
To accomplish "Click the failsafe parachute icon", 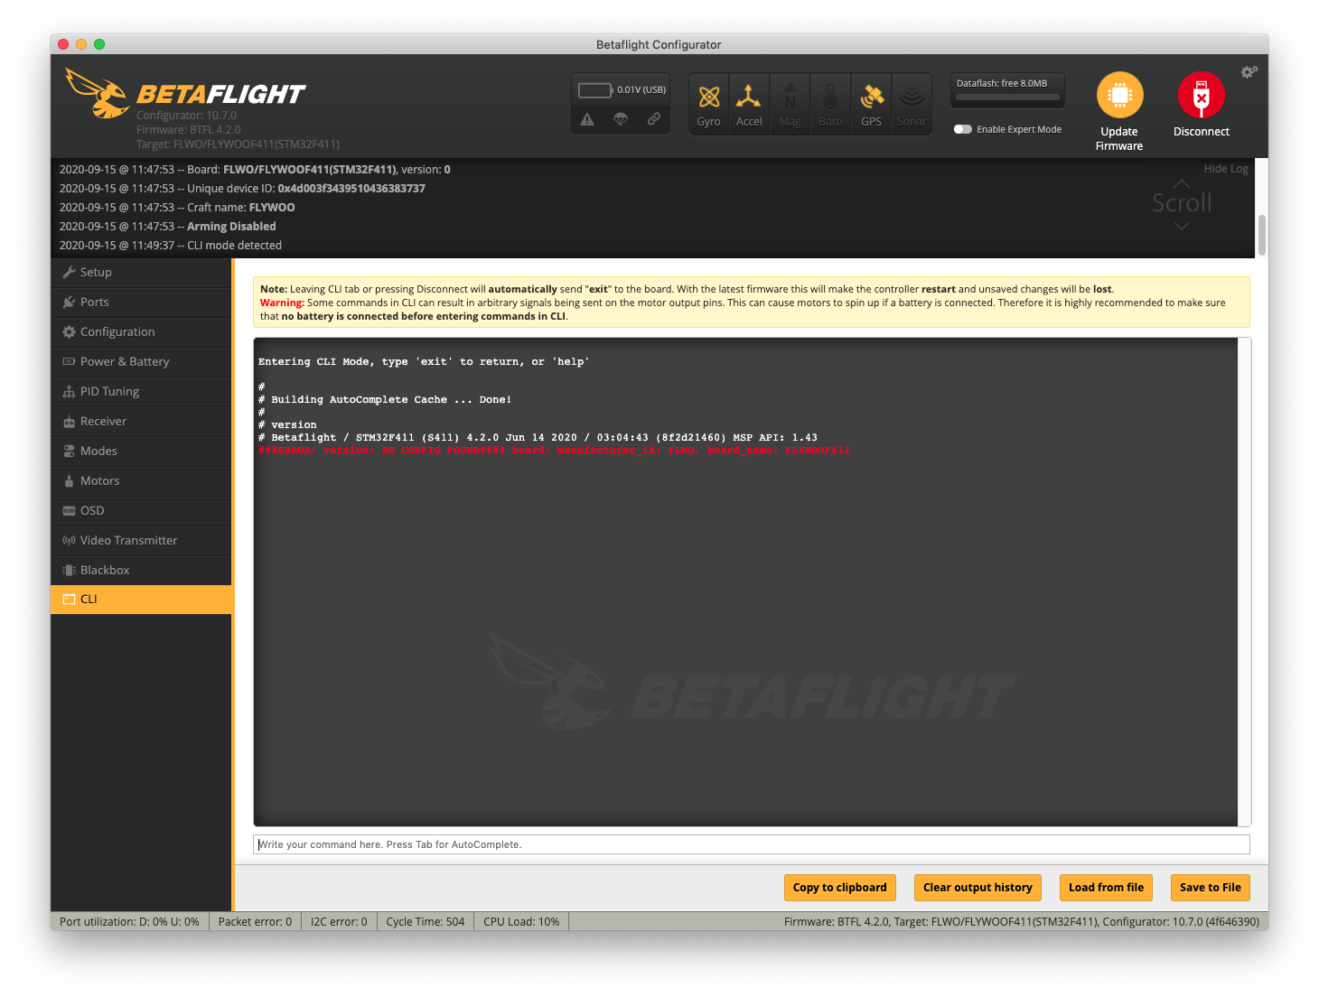I will pyautogui.click(x=621, y=119).
